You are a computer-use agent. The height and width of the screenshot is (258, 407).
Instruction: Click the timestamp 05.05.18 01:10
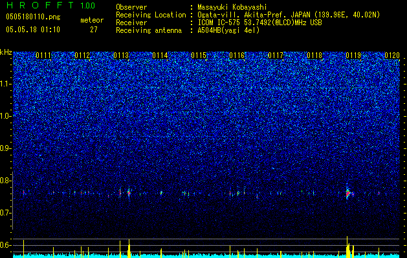tap(33, 30)
